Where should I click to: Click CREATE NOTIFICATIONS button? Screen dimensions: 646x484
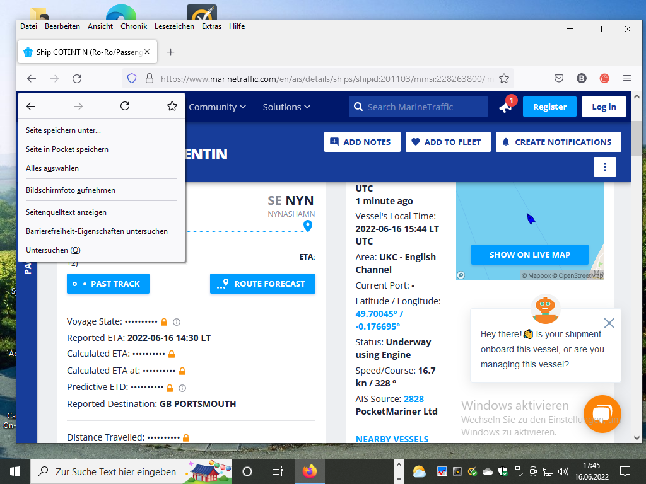(558, 142)
